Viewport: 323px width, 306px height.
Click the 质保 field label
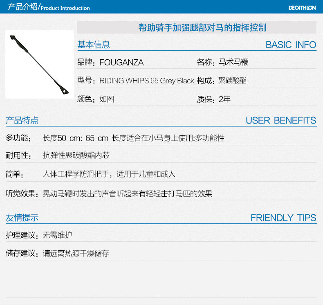(x=206, y=99)
